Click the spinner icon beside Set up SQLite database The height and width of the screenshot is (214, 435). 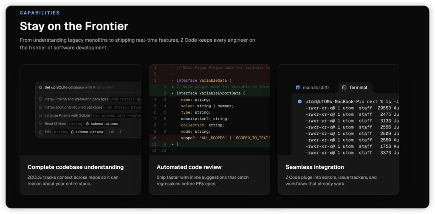(x=40, y=87)
